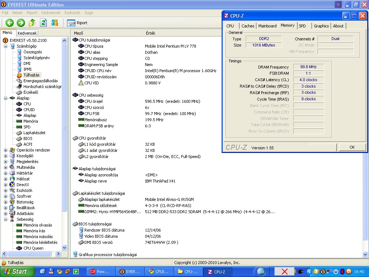The image size is (369, 277).
Task: Open CPU under Alaplap in the tree
Action: 27,104
